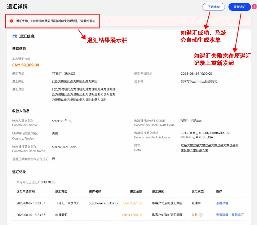The height and width of the screenshot is (225, 257).
Task: Open 查看详情 for the TT退汇 record
Action: point(222,203)
